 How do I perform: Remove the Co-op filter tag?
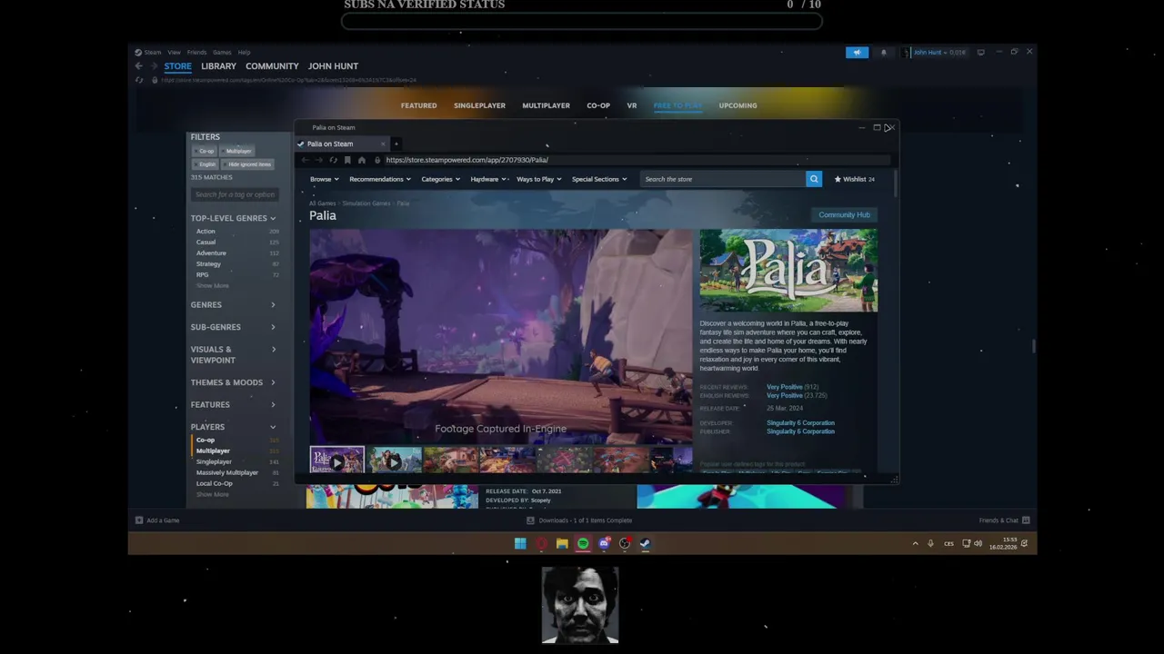click(206, 151)
